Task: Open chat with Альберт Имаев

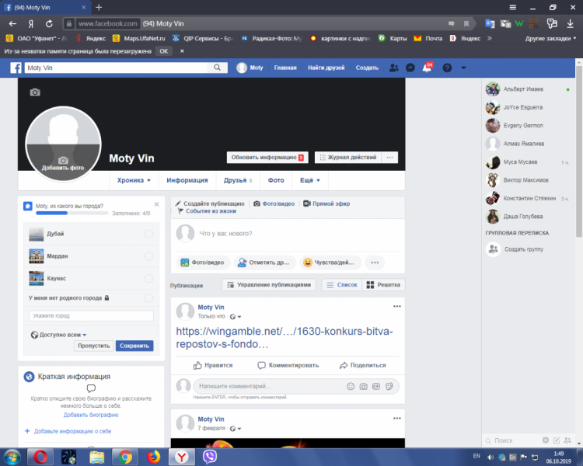Action: (529, 89)
